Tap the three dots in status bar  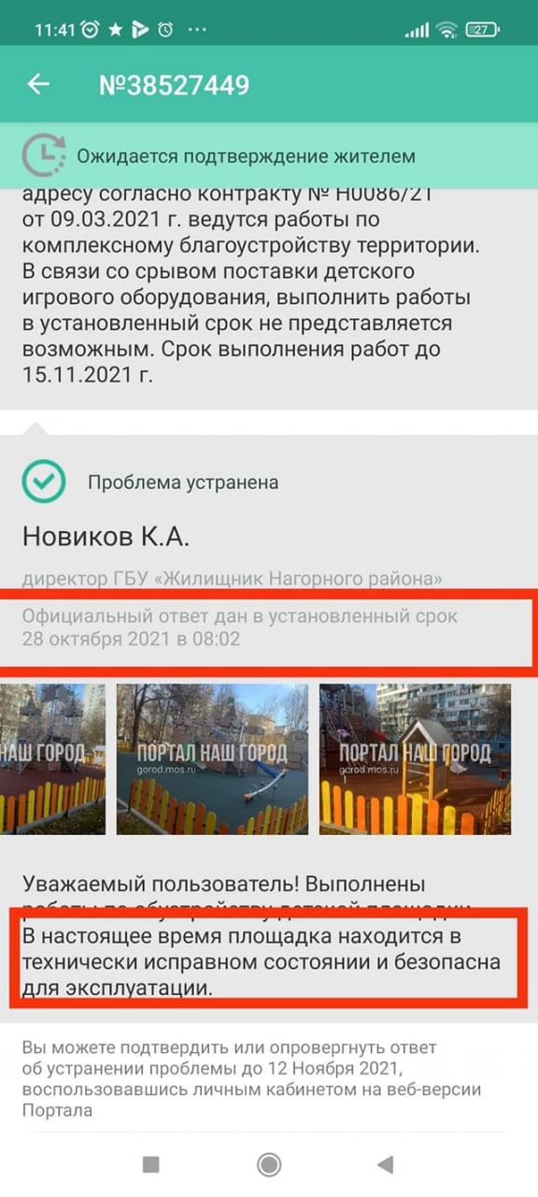click(197, 30)
